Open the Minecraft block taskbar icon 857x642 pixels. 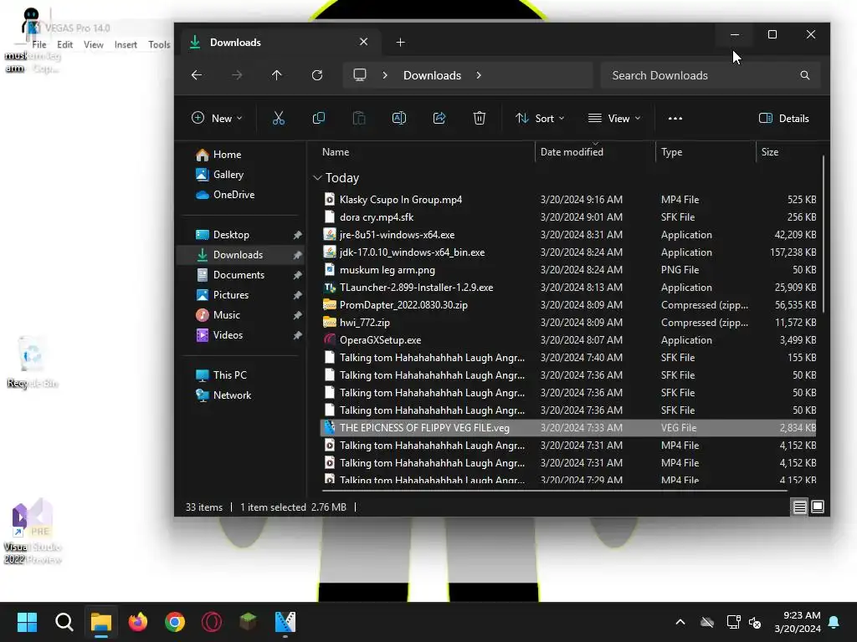click(x=248, y=621)
